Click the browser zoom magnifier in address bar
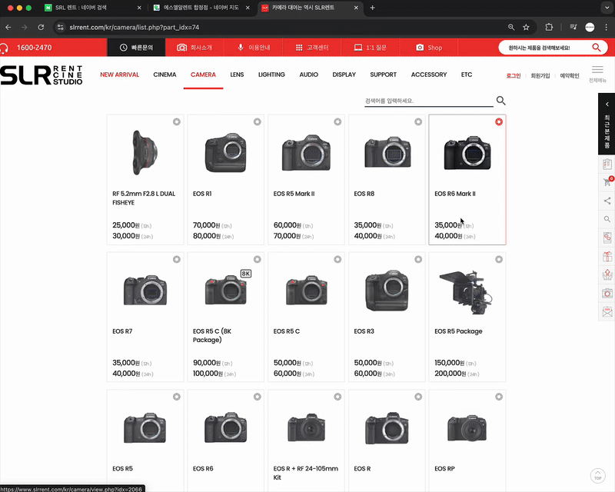Screen dimensions: 615x492 [511, 27]
